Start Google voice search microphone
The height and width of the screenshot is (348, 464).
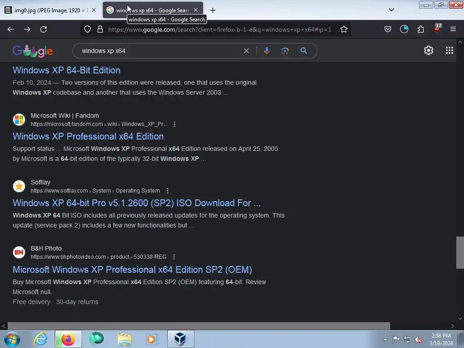click(266, 51)
